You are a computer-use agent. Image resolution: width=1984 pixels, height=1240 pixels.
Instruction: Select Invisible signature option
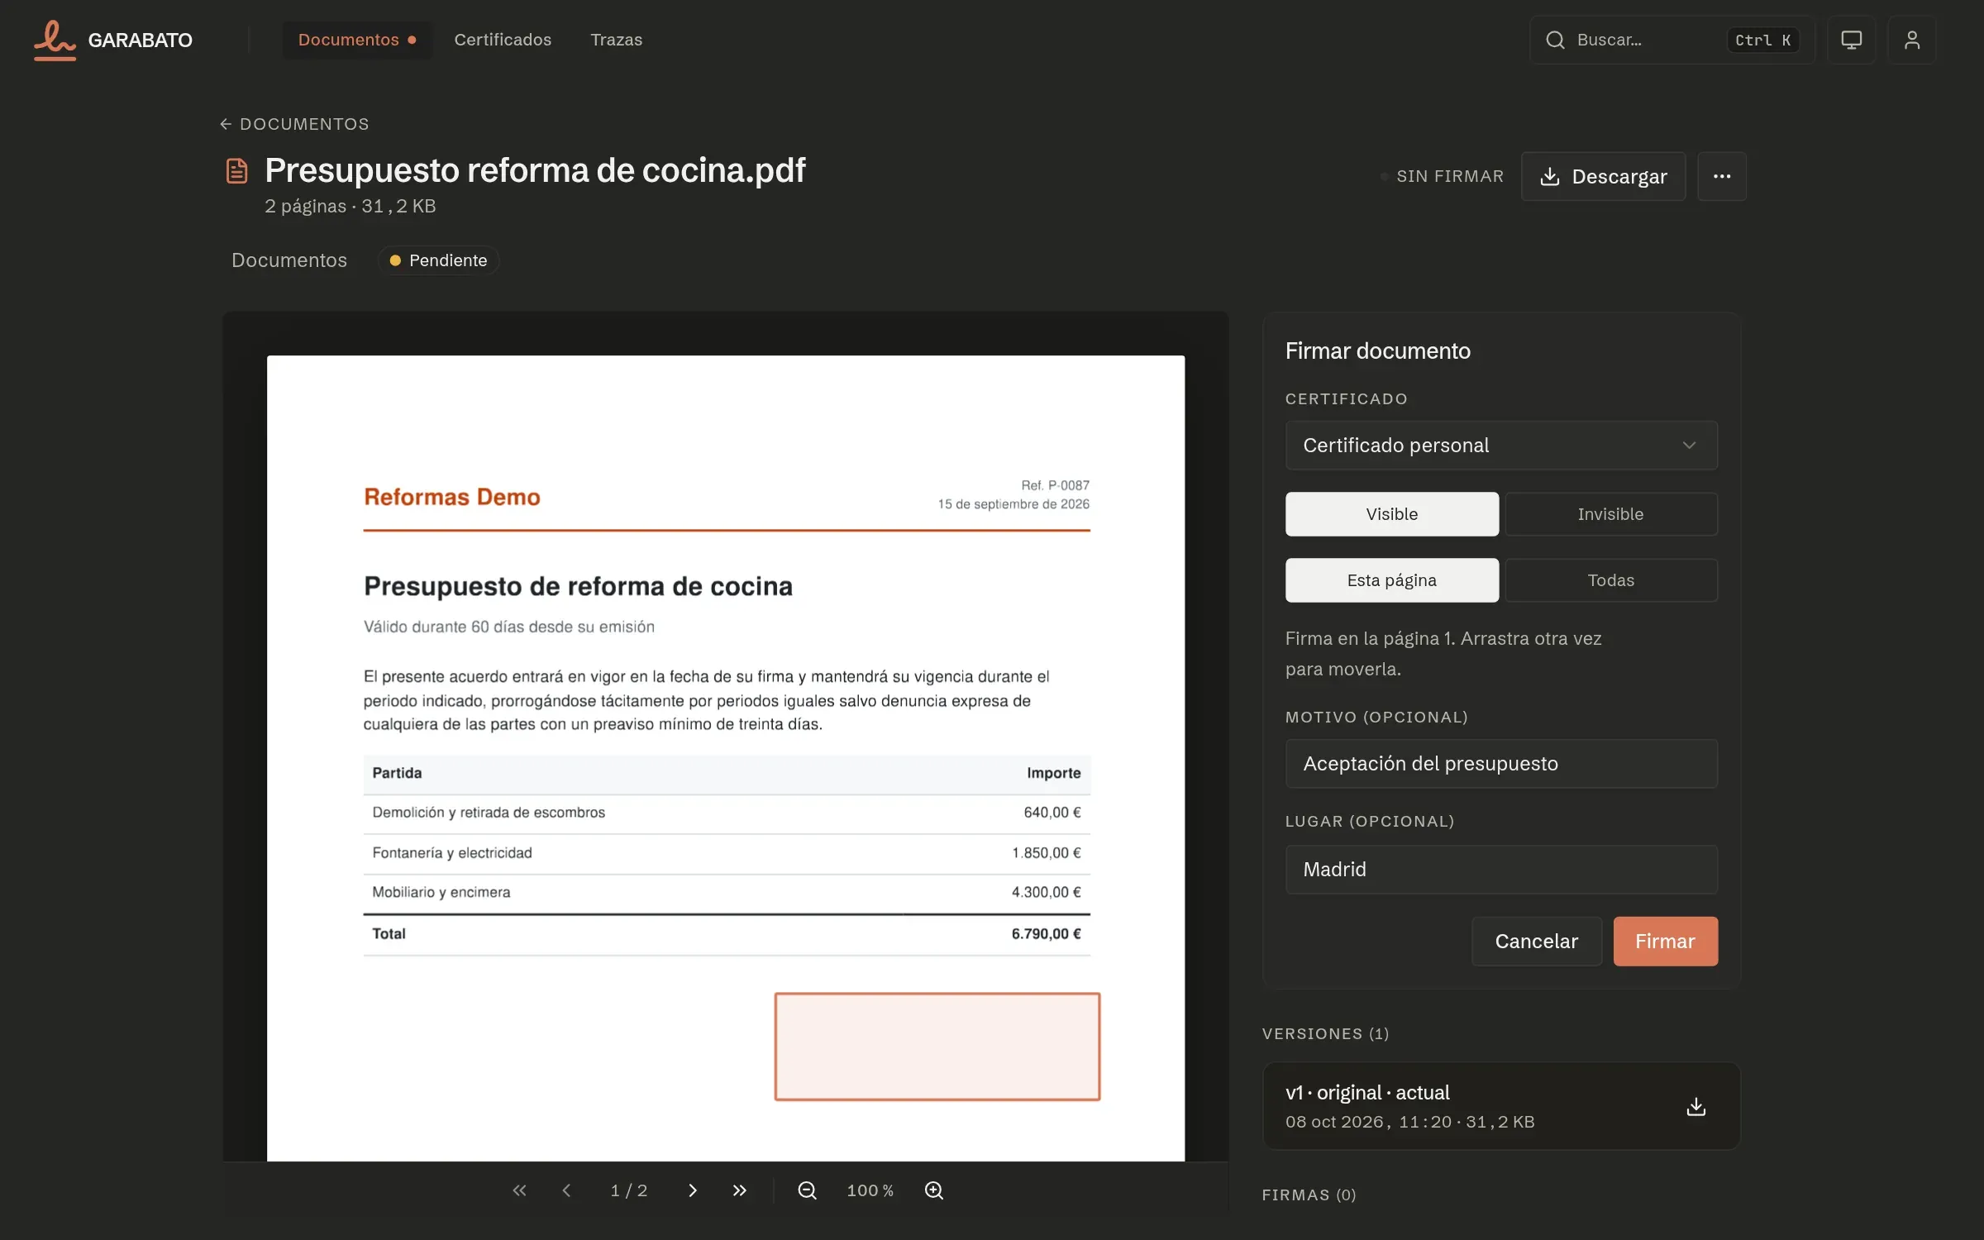pyautogui.click(x=1610, y=514)
